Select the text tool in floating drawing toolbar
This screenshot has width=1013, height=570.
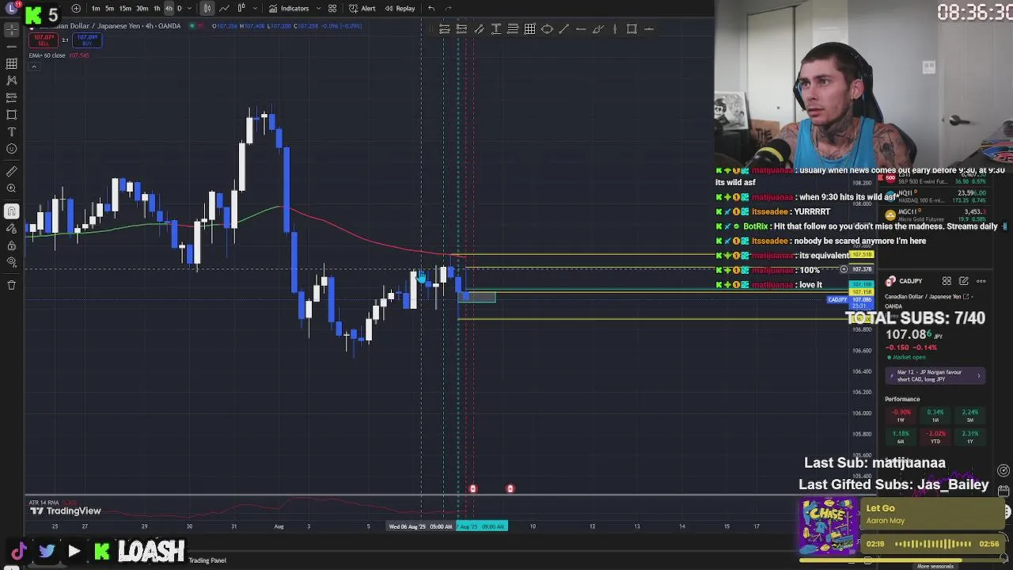pos(496,29)
